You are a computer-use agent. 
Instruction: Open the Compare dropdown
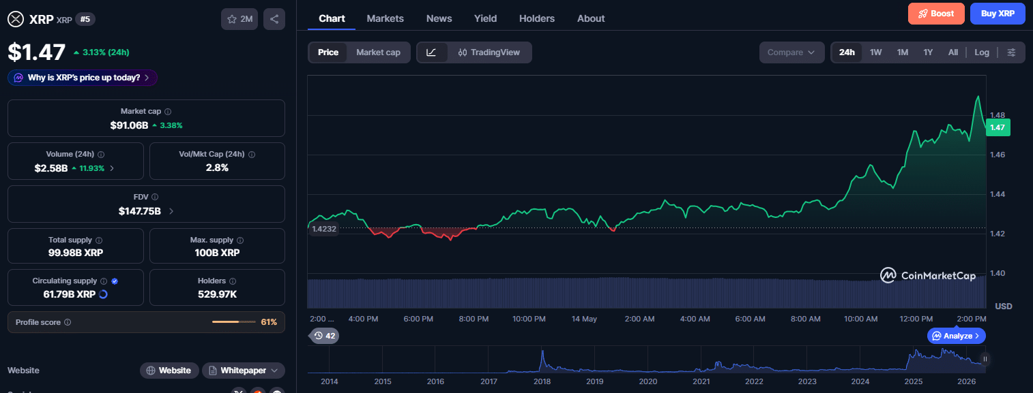pyautogui.click(x=791, y=52)
